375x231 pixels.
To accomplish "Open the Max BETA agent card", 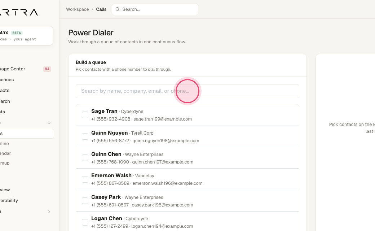I will [x=26, y=36].
